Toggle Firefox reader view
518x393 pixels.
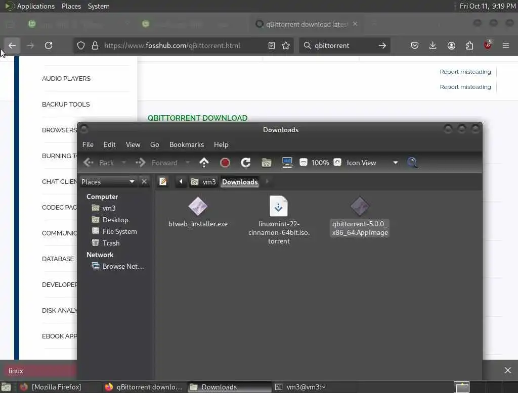pos(272,45)
